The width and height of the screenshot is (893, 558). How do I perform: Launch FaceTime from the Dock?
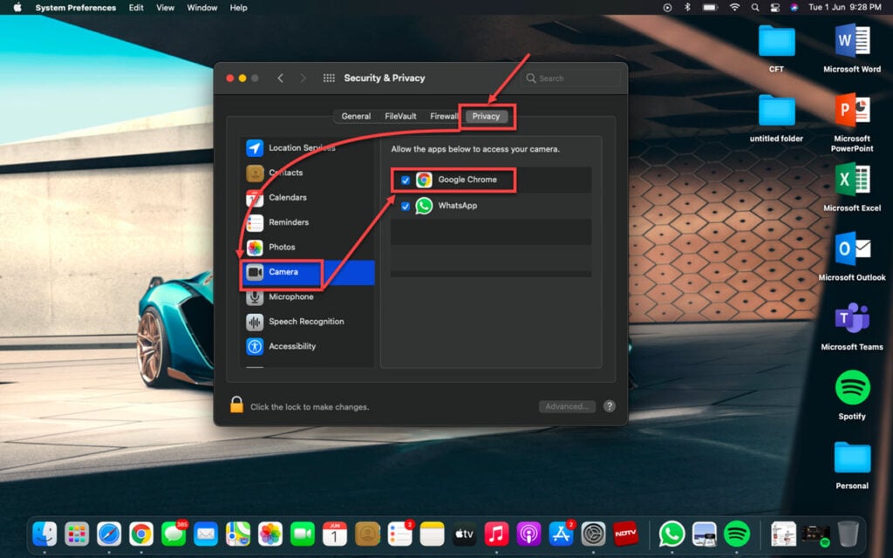303,534
